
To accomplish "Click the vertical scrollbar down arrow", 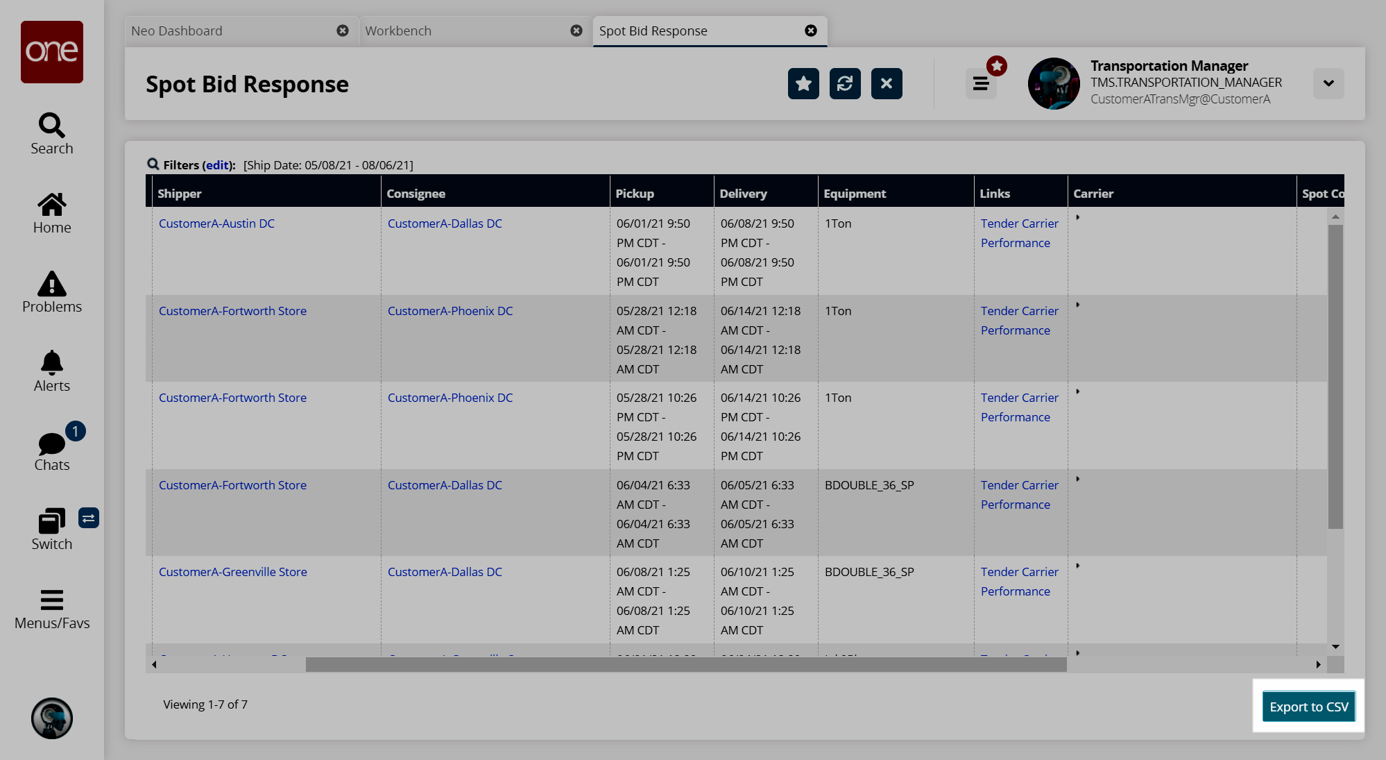I will pyautogui.click(x=1335, y=647).
